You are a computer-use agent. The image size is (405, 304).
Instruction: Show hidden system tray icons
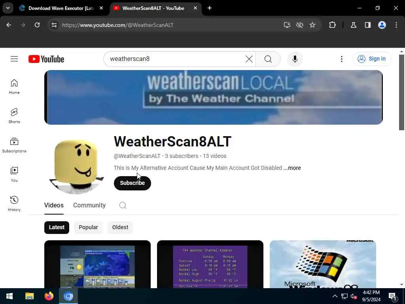coord(335,296)
